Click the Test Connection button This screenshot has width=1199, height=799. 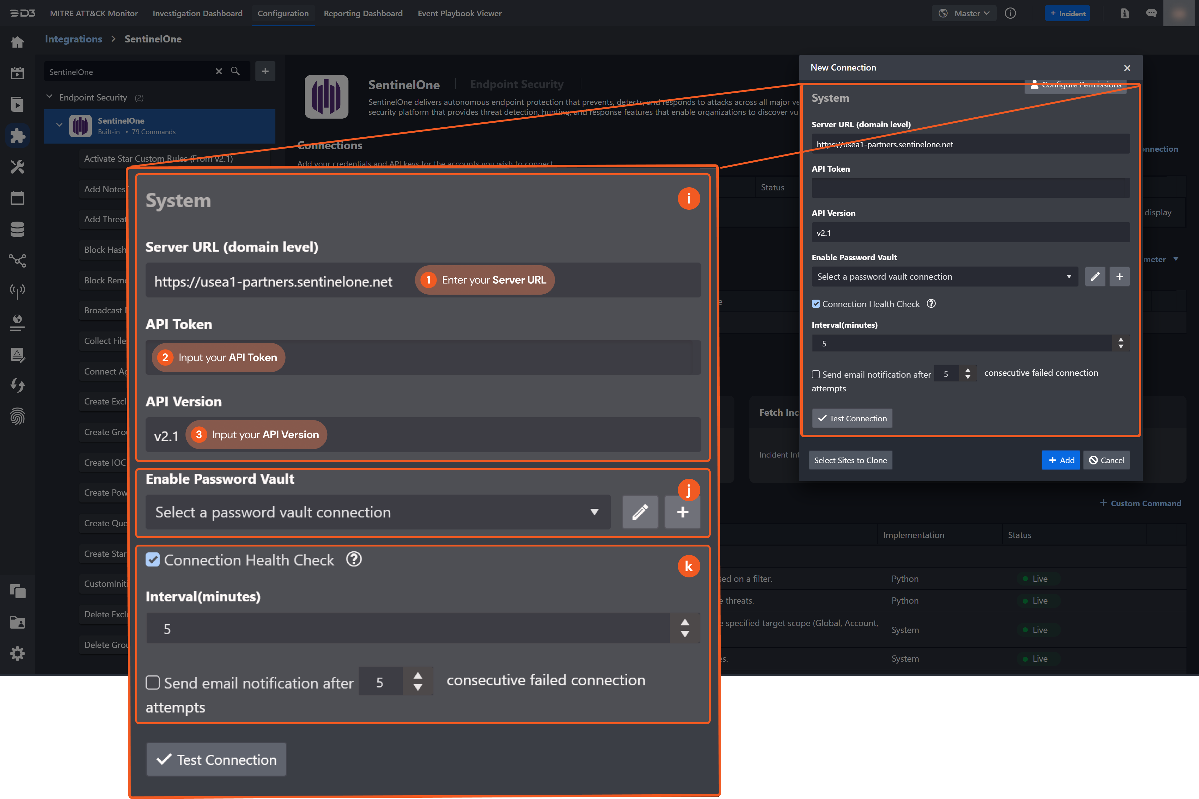point(852,418)
